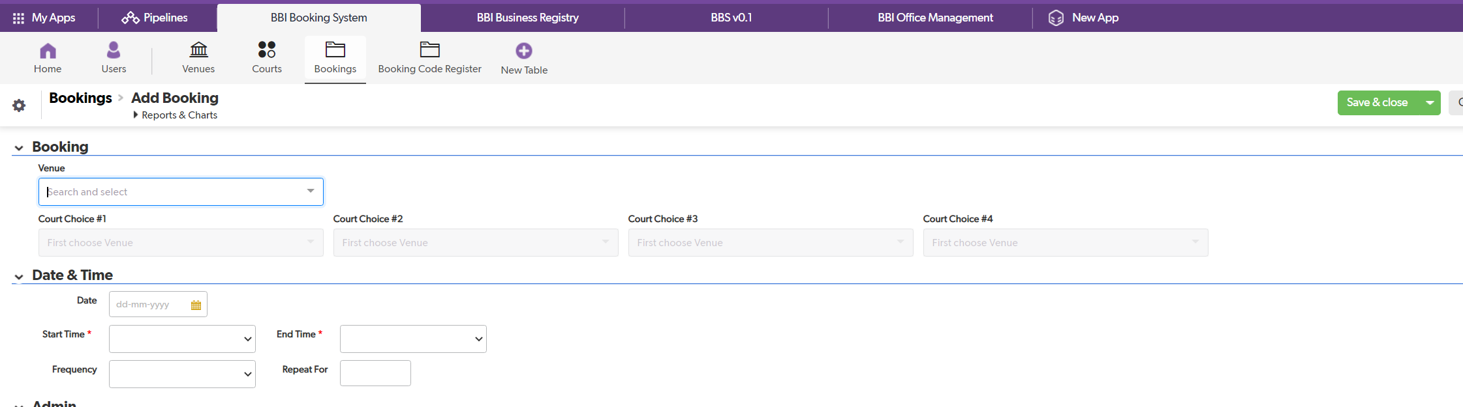Click the Start Time label
The width and height of the screenshot is (1463, 407).
[x=63, y=334]
